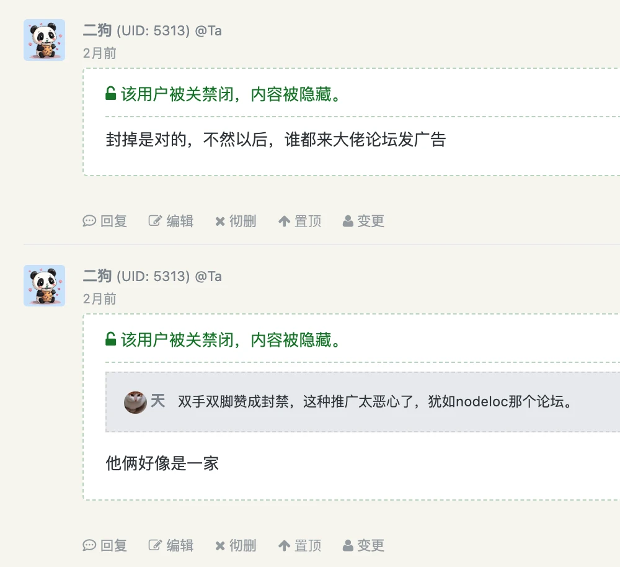This screenshot has width=620, height=567.
Task: Click the pencil edit icon in first post
Action: click(155, 221)
